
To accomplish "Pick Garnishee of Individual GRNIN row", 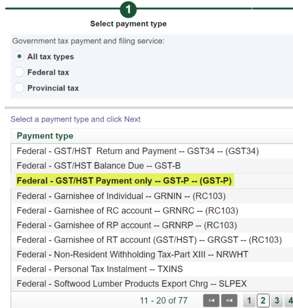I will tap(152, 196).
